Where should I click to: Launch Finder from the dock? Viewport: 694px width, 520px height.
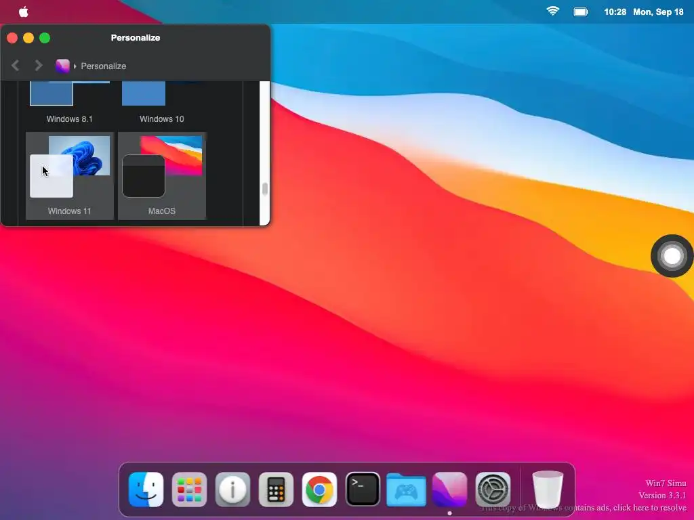coord(146,490)
